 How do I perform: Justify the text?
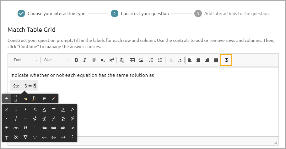tap(216, 60)
